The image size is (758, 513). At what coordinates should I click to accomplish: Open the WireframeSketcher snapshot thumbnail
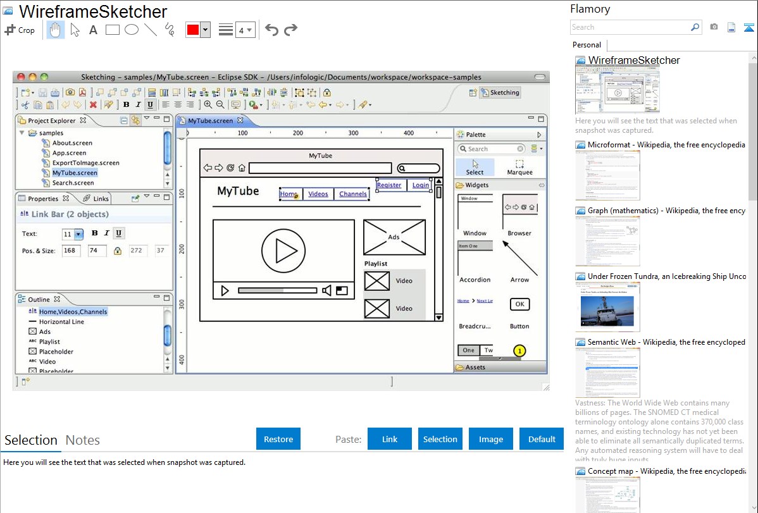[x=618, y=90]
